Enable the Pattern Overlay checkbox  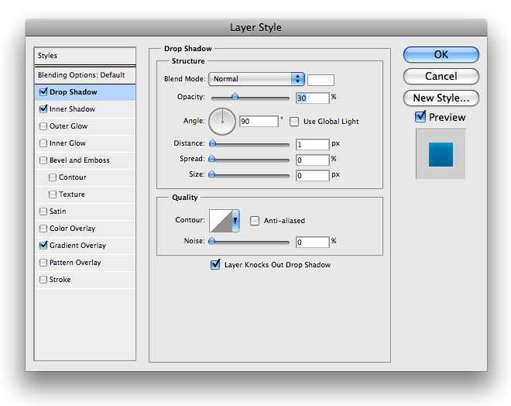point(43,263)
